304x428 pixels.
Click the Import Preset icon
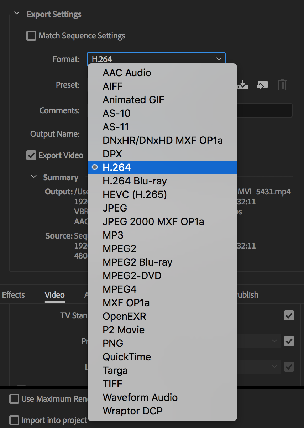click(x=262, y=85)
